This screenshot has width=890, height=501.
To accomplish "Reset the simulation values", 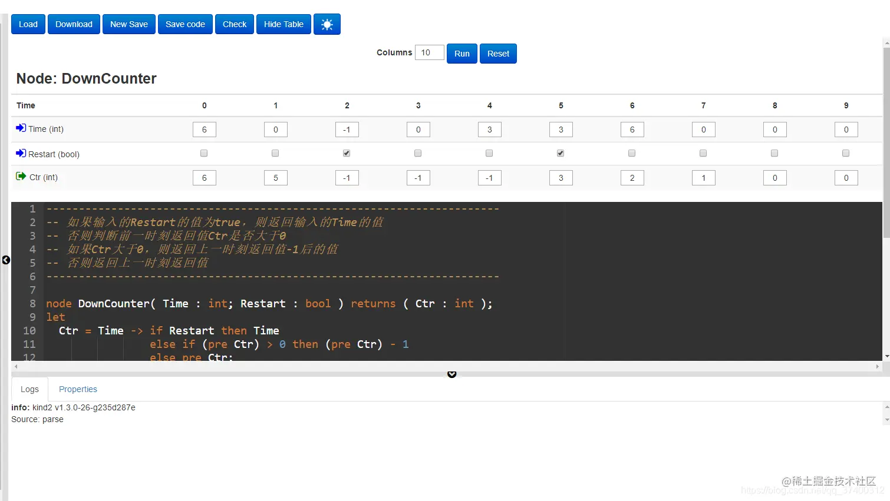I will pos(498,54).
